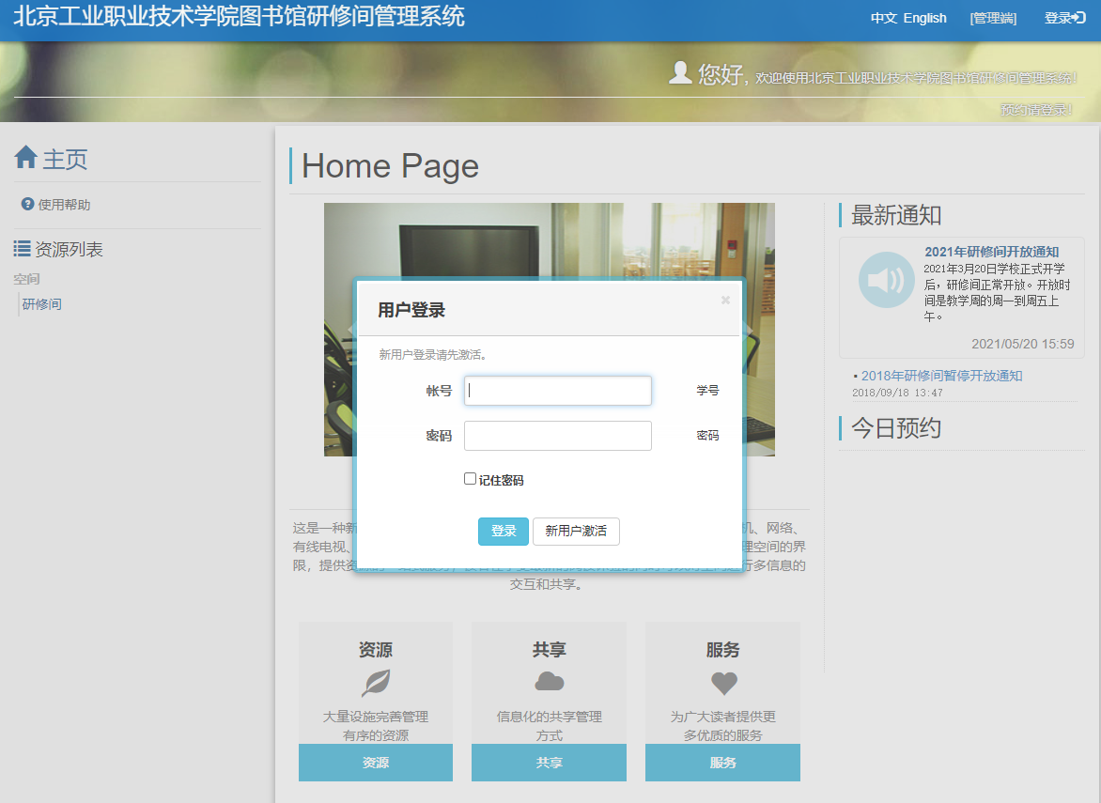Select 研修间 in the resource list
Image resolution: width=1101 pixels, height=803 pixels.
42,304
